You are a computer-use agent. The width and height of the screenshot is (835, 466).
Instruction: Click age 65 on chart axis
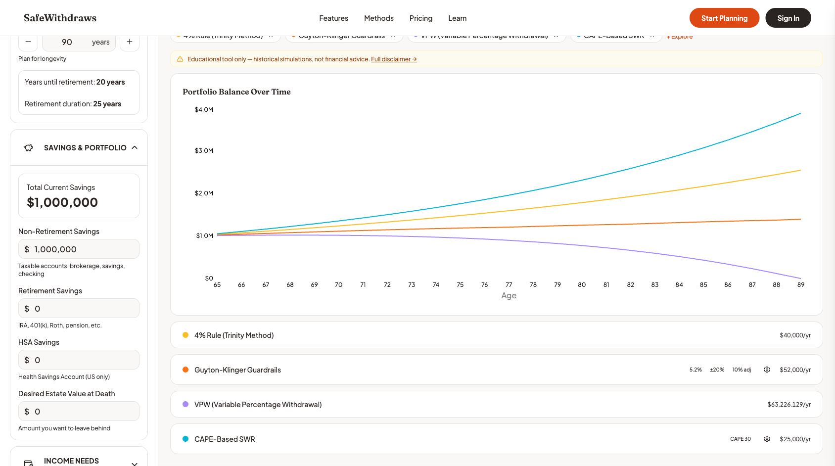(217, 285)
